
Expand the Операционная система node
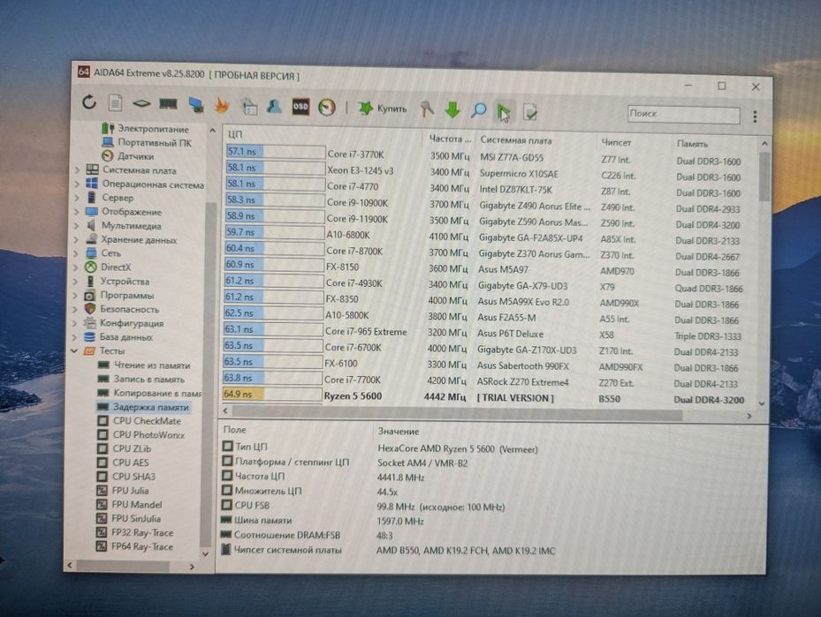78,184
